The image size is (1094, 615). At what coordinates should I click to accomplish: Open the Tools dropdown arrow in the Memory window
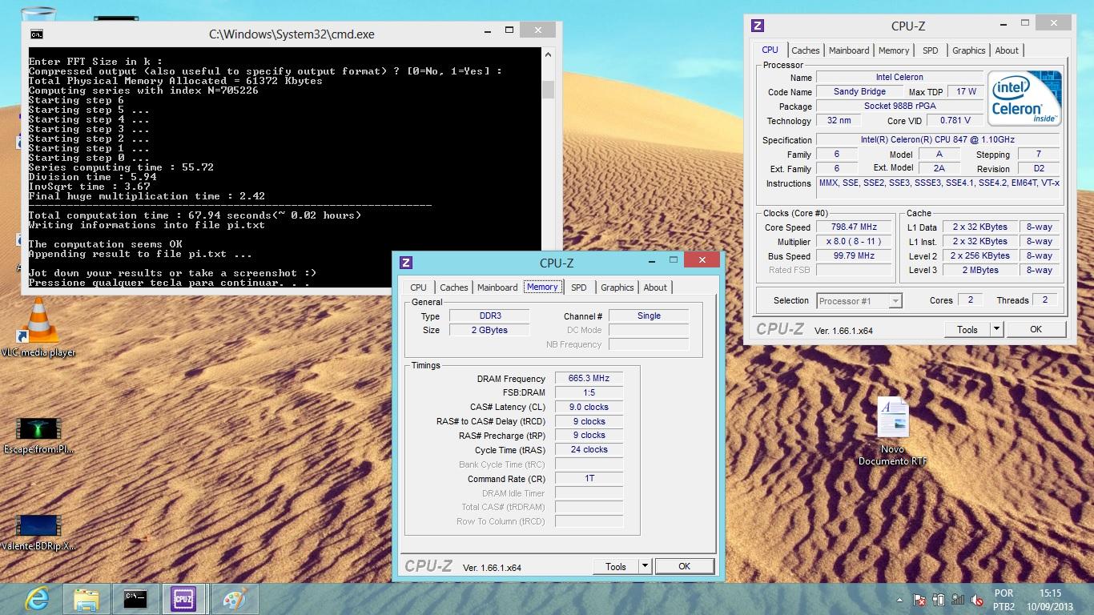click(645, 566)
